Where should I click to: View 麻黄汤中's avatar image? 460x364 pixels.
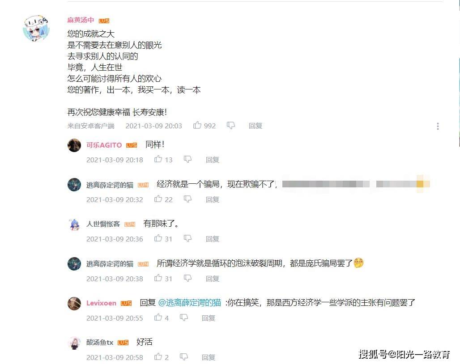point(36,28)
